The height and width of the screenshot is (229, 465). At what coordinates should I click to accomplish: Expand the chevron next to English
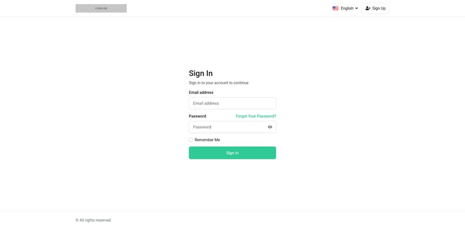pos(357,8)
